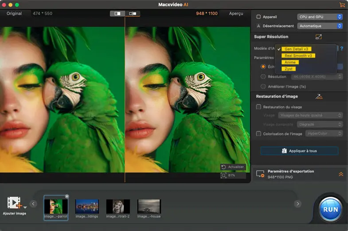
Task: Enable Restauration du visage checkbox
Action: (x=258, y=107)
